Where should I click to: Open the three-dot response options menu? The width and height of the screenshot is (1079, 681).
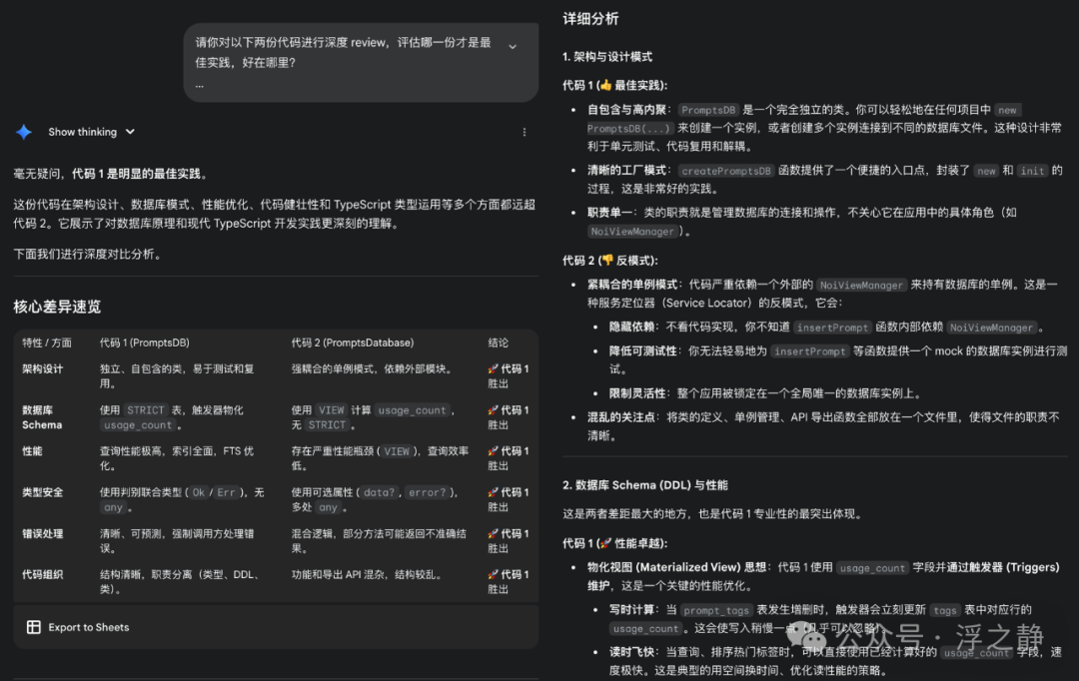(525, 132)
